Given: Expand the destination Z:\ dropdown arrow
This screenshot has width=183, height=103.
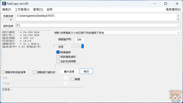Looking at the screenshot, I should point(178,25).
